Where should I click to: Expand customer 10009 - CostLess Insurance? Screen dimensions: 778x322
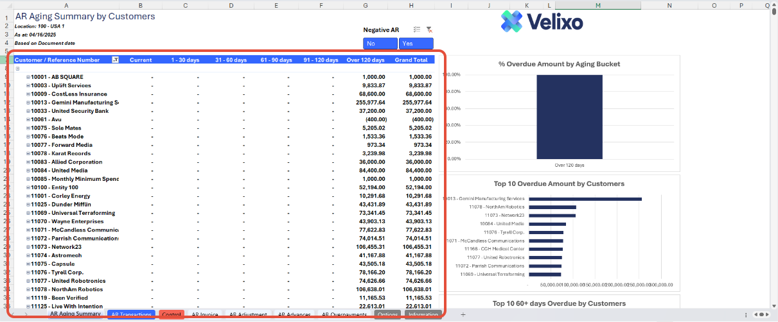click(x=28, y=94)
